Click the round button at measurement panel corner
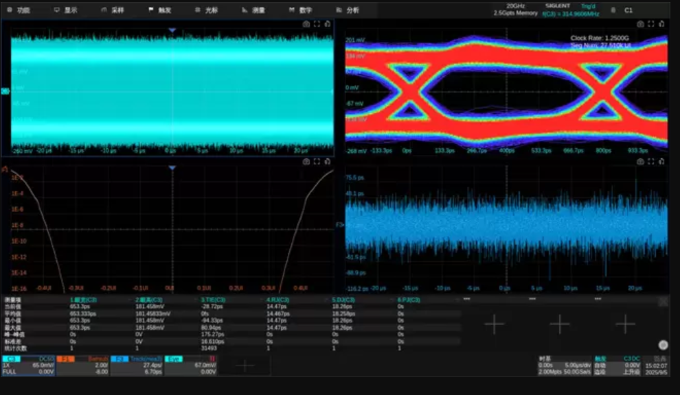This screenshot has width=680, height=395. 663,345
